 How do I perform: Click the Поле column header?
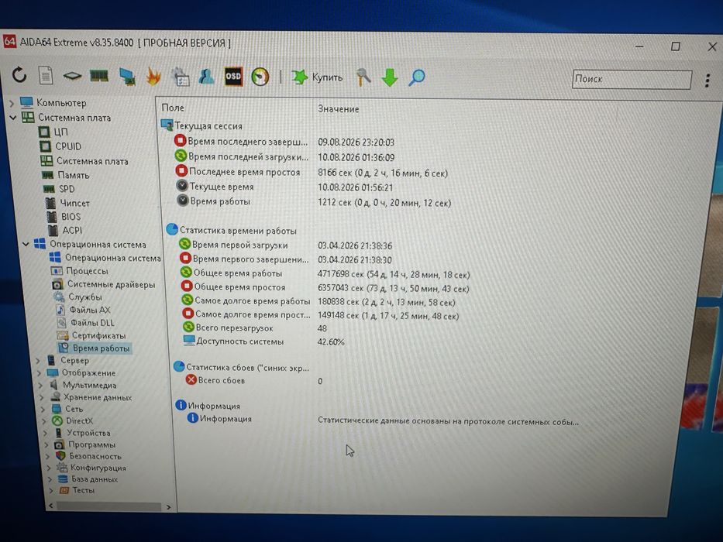[x=173, y=108]
